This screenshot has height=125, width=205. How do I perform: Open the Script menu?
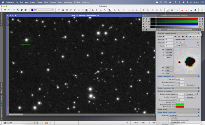pyautogui.click(x=60, y=2)
